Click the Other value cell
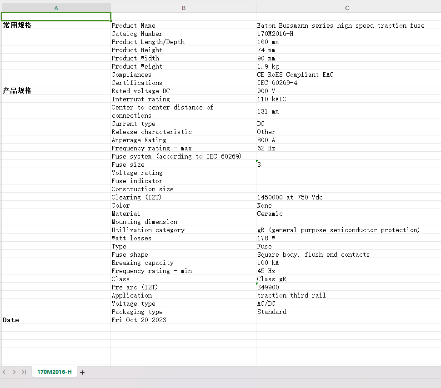 coord(347,132)
